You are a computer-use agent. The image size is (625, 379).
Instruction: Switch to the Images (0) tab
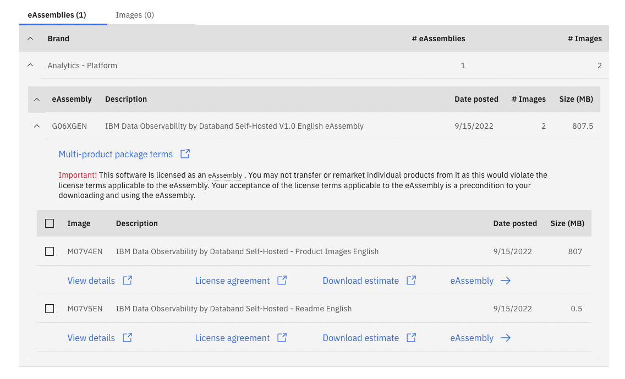[135, 15]
